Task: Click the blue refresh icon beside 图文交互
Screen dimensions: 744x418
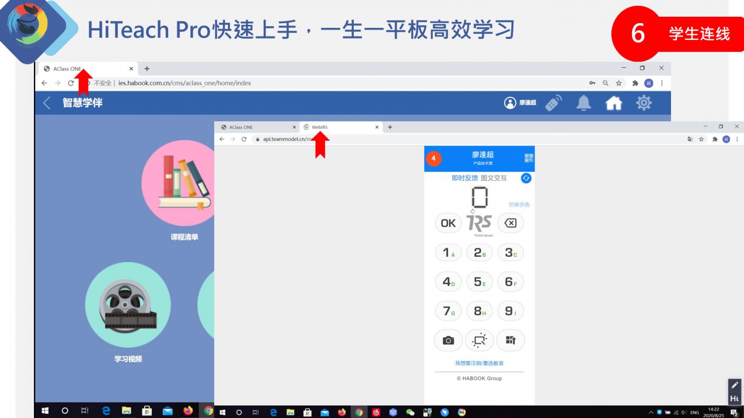Action: point(526,178)
